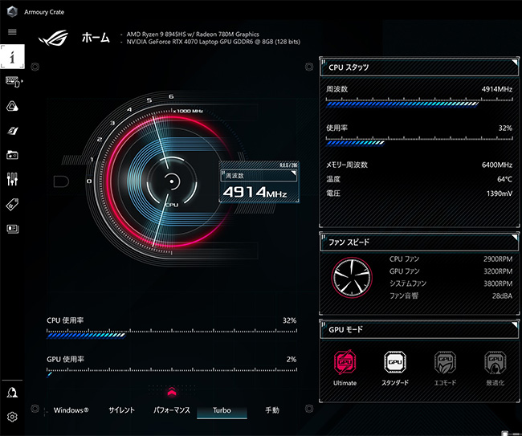Click the 電圧 1390mV row

click(419, 194)
